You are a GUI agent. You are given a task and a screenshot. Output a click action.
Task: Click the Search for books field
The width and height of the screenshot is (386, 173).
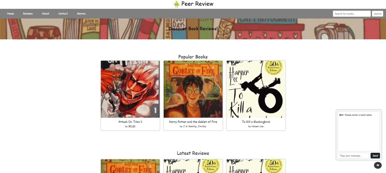tap(352, 14)
